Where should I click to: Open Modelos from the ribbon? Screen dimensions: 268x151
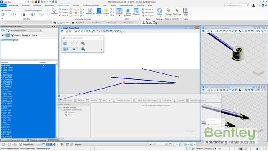tap(99, 11)
